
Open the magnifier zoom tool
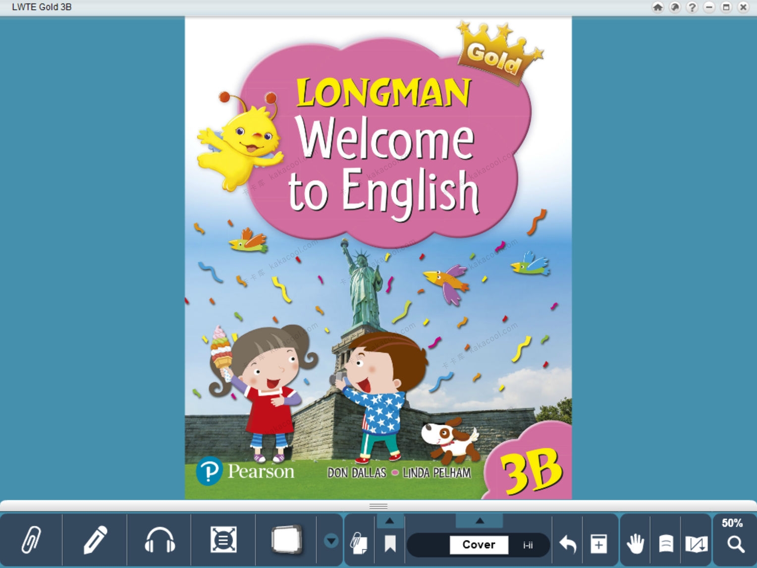(736, 544)
